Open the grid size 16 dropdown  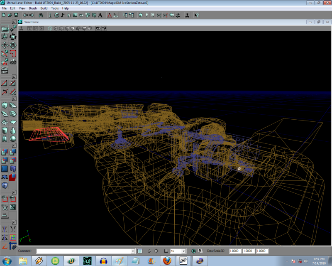tap(183, 251)
